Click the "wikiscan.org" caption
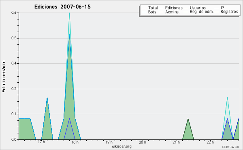The image size is (243, 150). (x=122, y=146)
